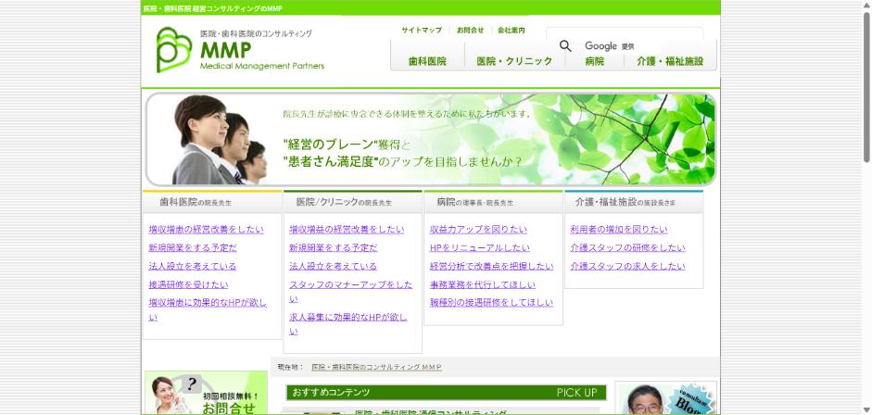
Task: Open 接遇研修を受けたい link
Action: point(188,284)
